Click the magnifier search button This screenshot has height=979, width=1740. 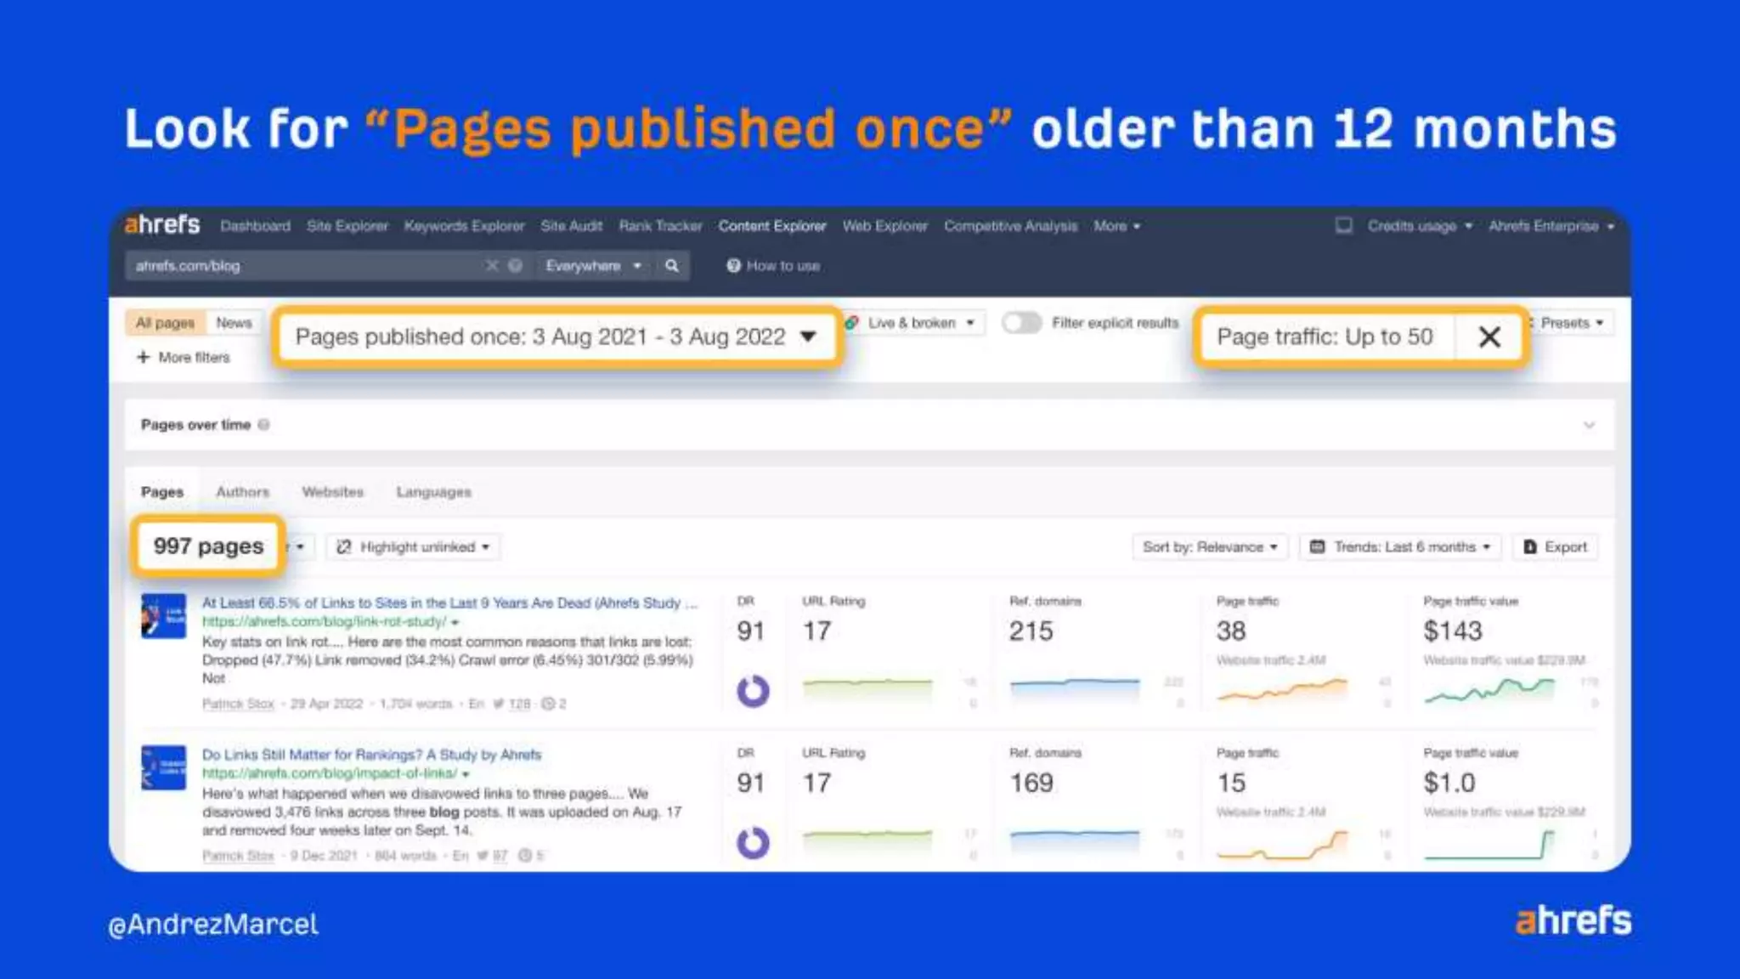671,266
